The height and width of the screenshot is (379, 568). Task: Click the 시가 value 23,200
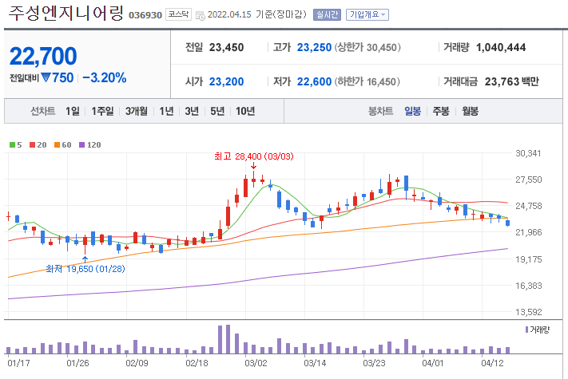pos(226,81)
